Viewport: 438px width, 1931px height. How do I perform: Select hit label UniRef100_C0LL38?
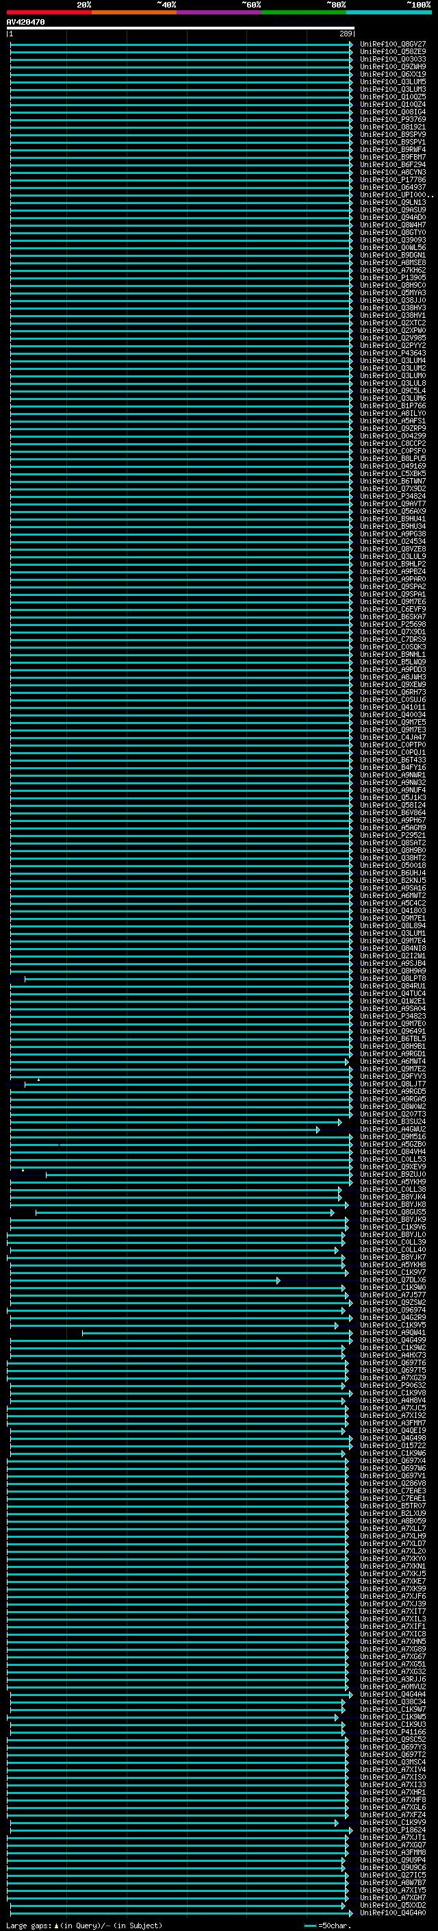point(393,1190)
